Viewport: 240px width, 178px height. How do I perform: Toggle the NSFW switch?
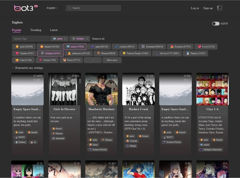pyautogui.click(x=215, y=24)
